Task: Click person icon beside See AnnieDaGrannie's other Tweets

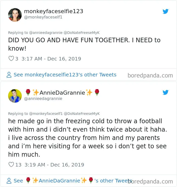Action: [x=9, y=181]
